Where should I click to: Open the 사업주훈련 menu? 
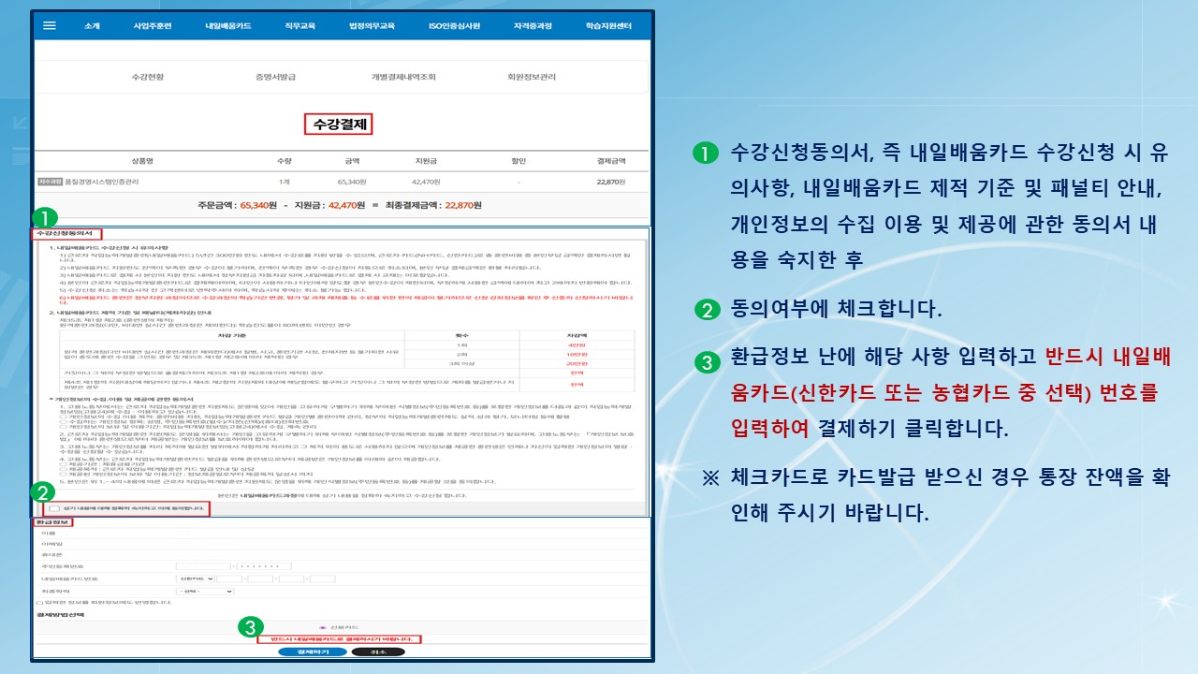[x=153, y=26]
